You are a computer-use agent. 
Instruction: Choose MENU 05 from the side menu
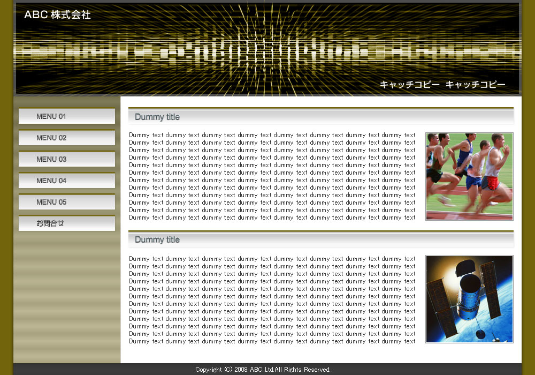(67, 202)
